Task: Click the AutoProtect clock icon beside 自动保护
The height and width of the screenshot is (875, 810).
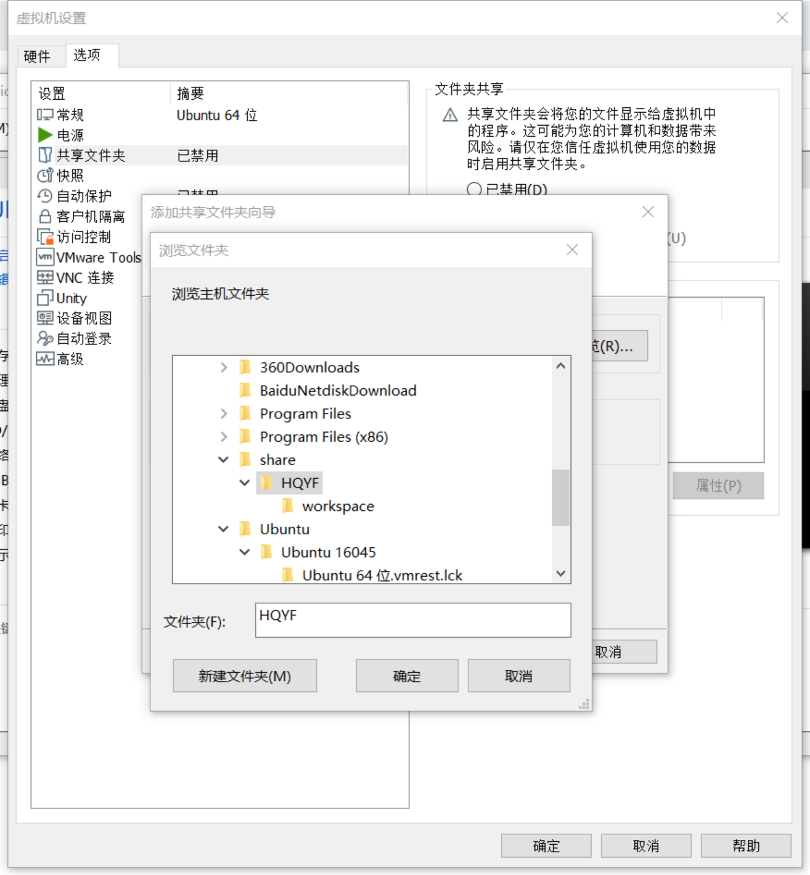Action: click(45, 196)
